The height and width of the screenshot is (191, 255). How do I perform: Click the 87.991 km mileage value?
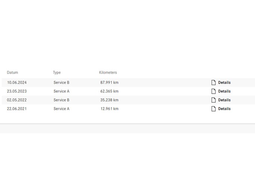coord(109,82)
